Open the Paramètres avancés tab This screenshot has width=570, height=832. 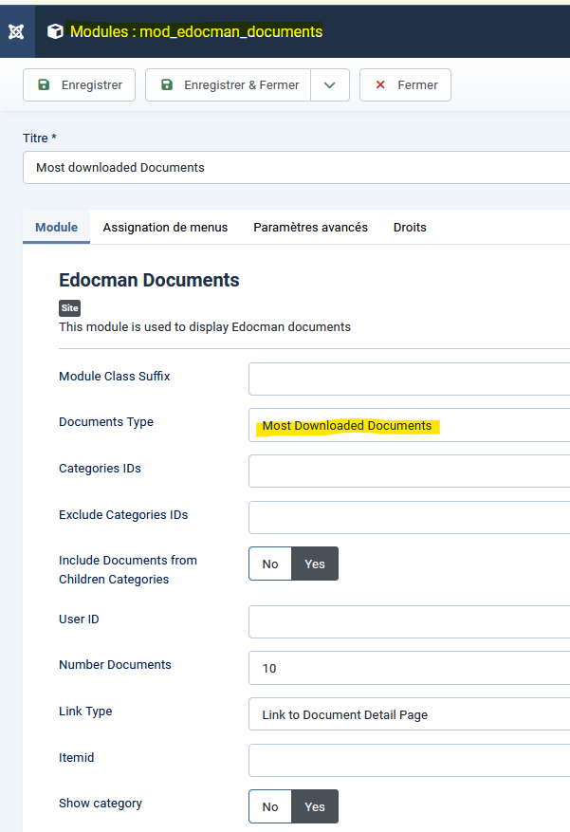click(310, 227)
